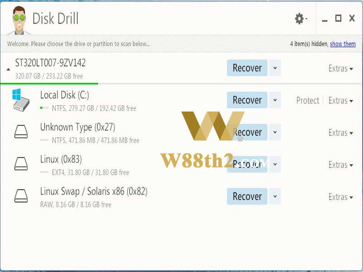Click the Unknown Type (0x27) drive icon
The image size is (363, 272).
pos(21,131)
